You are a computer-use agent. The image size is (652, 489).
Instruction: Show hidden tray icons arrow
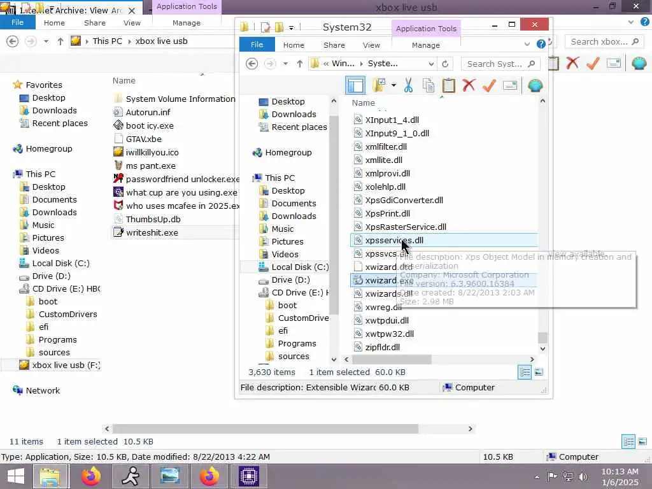(x=537, y=477)
